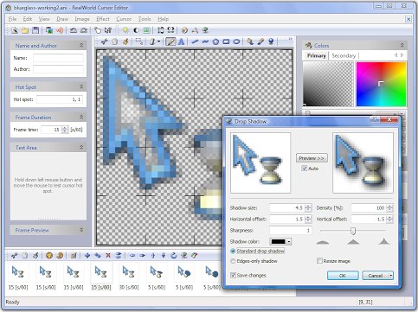This screenshot has height=312, width=418.
Task: Switch to the Secondary color tab
Action: pos(344,55)
